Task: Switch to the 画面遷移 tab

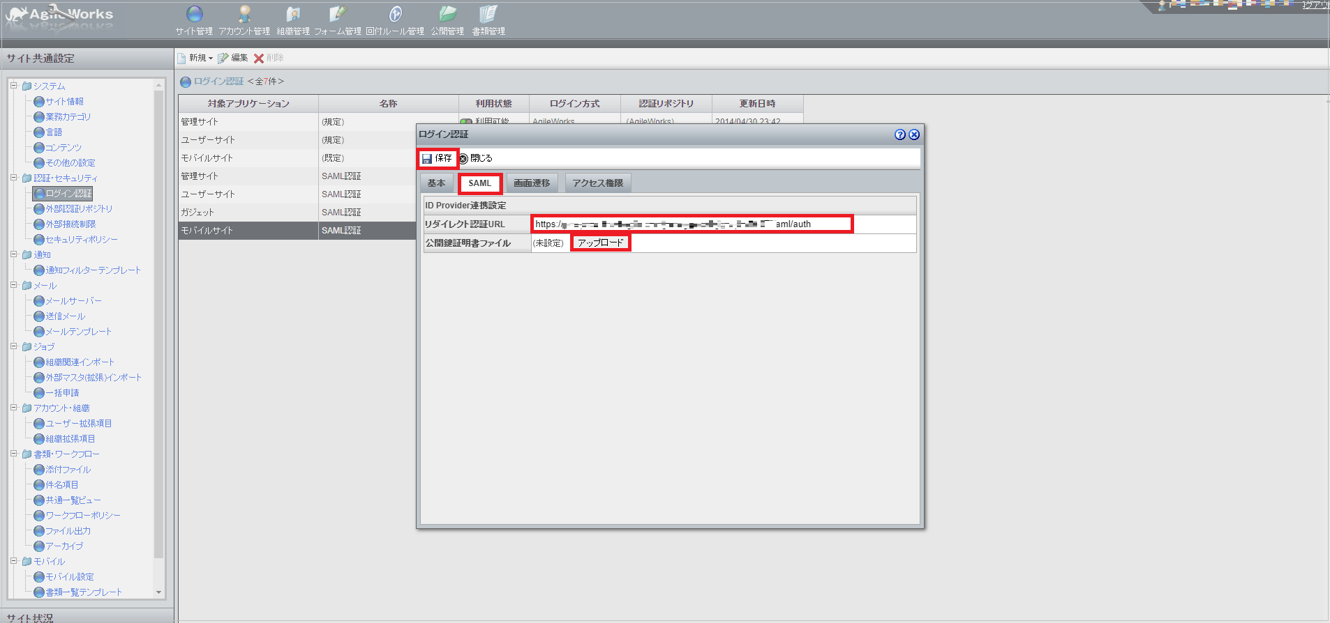Action: (x=532, y=183)
